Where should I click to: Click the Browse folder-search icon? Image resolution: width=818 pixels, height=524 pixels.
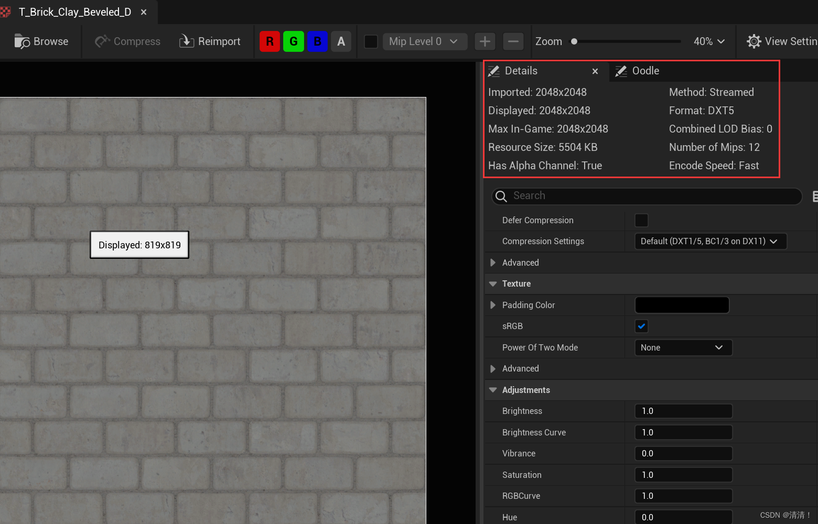click(x=22, y=41)
